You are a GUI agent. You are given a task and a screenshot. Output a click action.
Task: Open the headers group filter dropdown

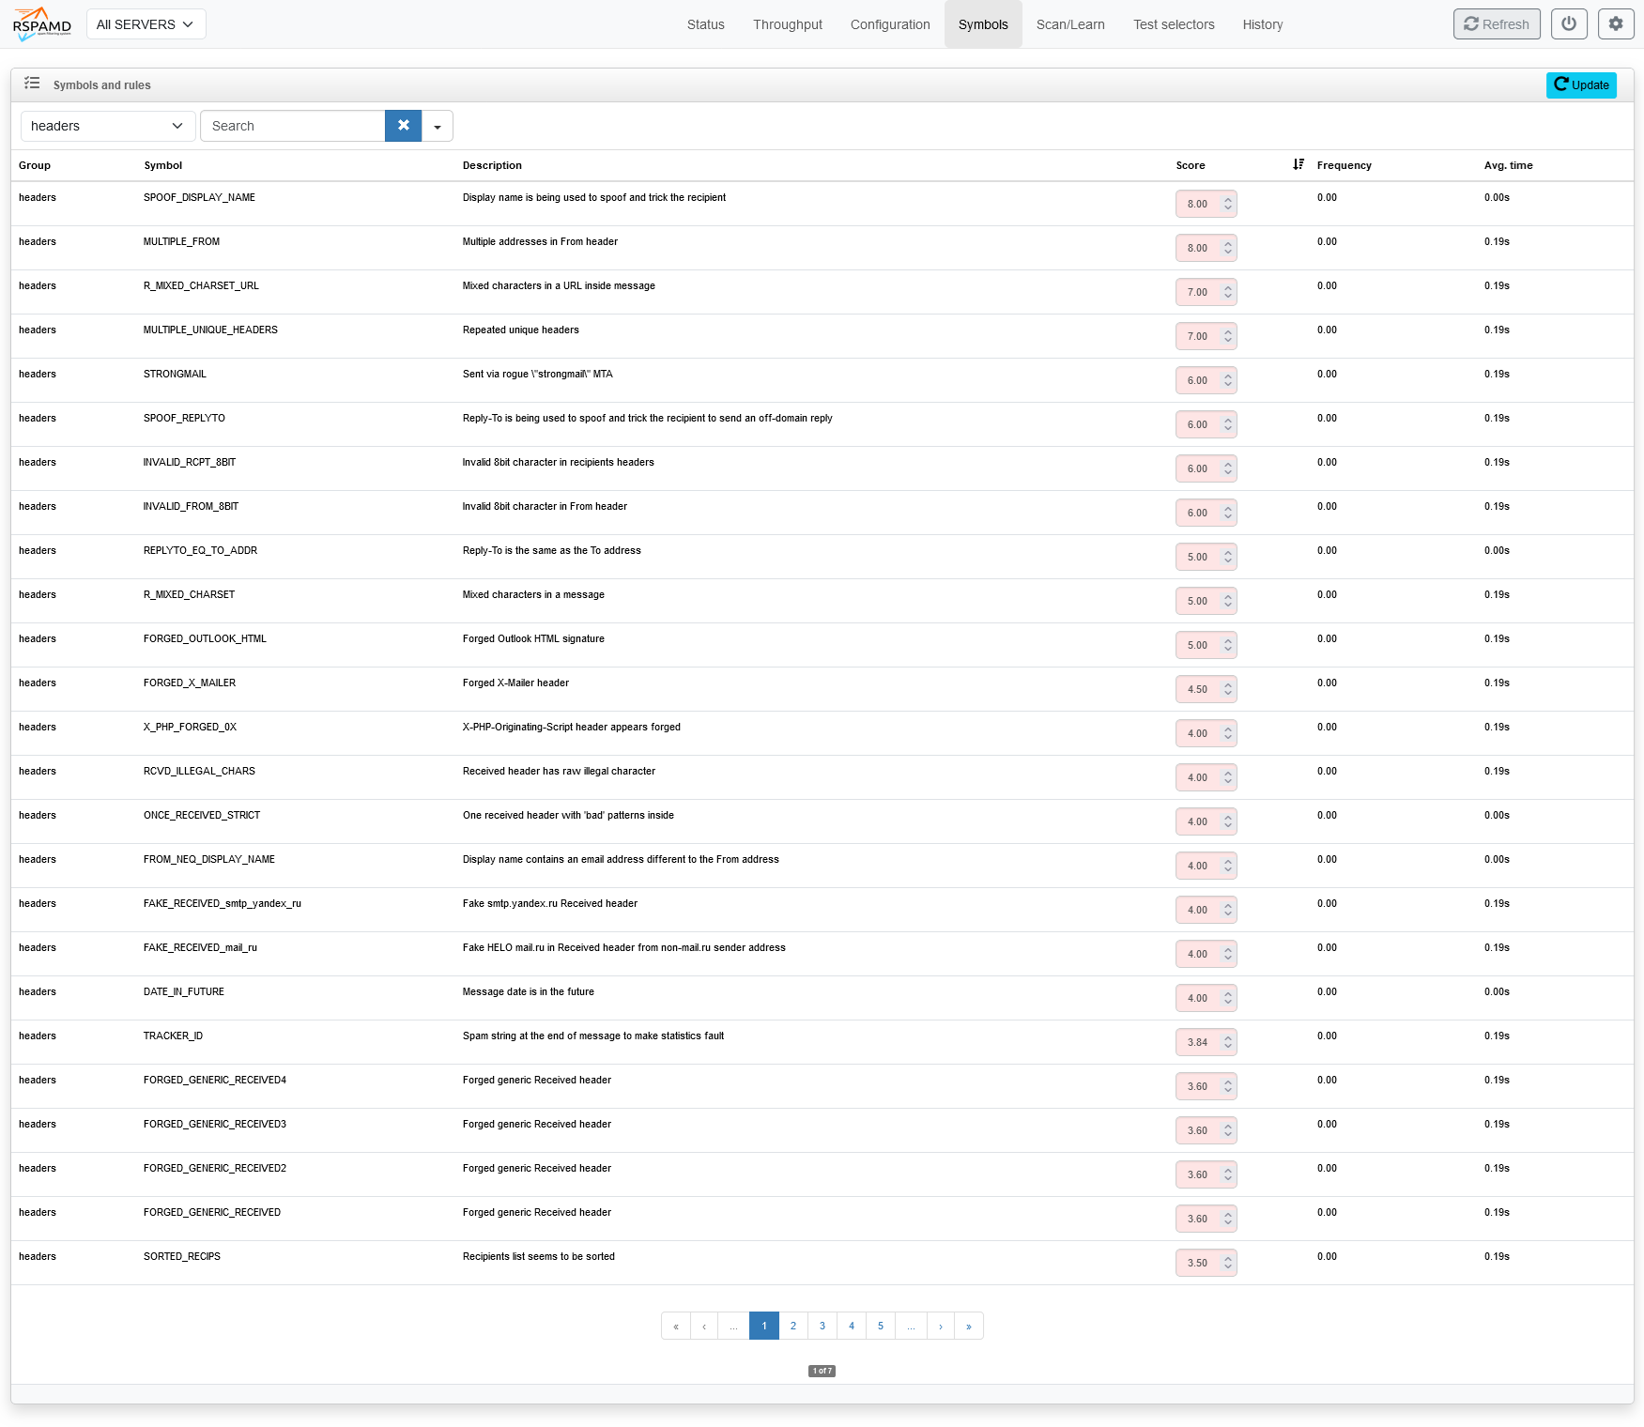pos(108,126)
